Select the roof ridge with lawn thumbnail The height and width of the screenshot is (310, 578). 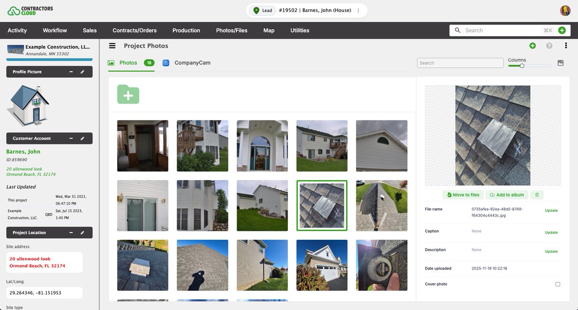click(381, 206)
